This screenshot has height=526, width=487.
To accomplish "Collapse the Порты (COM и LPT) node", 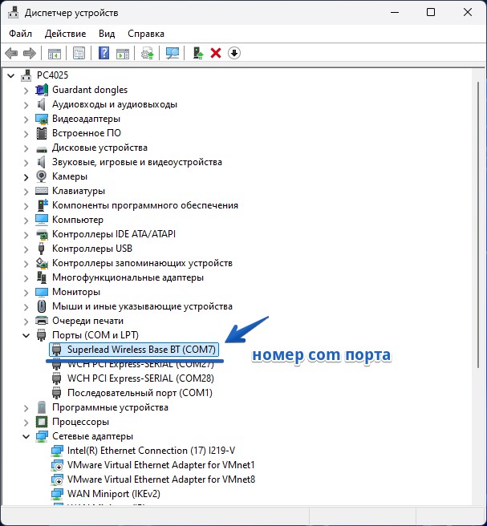I will pos(26,335).
